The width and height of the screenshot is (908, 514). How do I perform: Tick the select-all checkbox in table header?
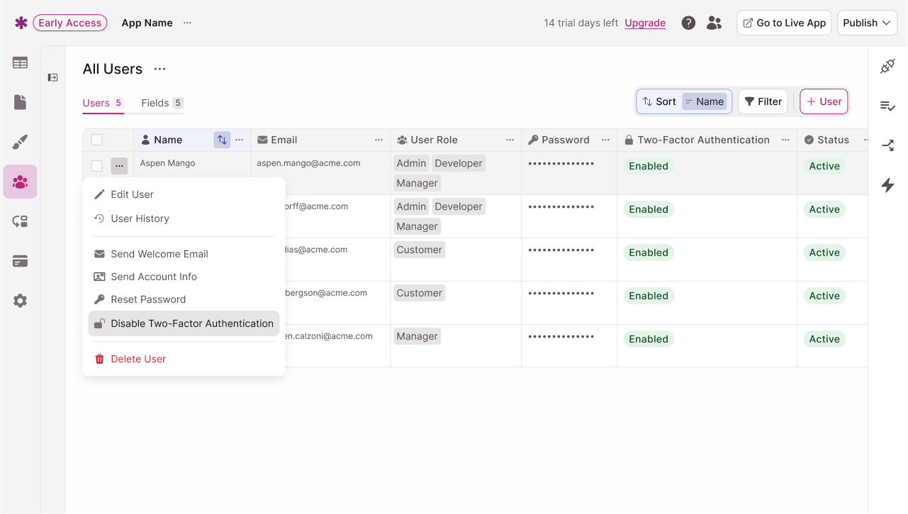click(96, 140)
